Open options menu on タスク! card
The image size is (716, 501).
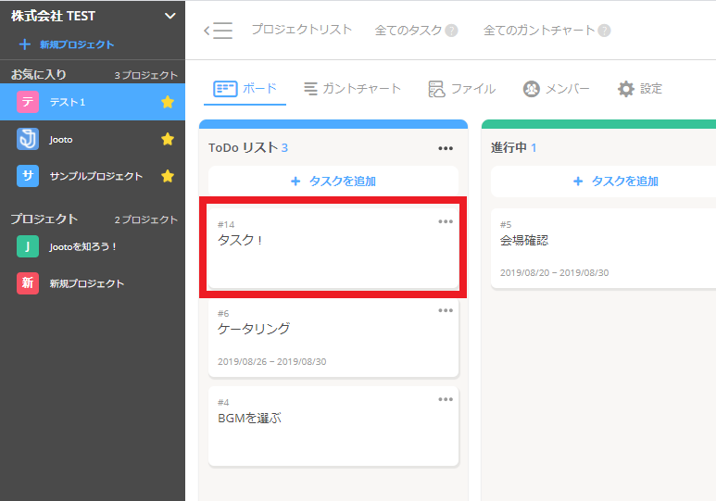[446, 221]
